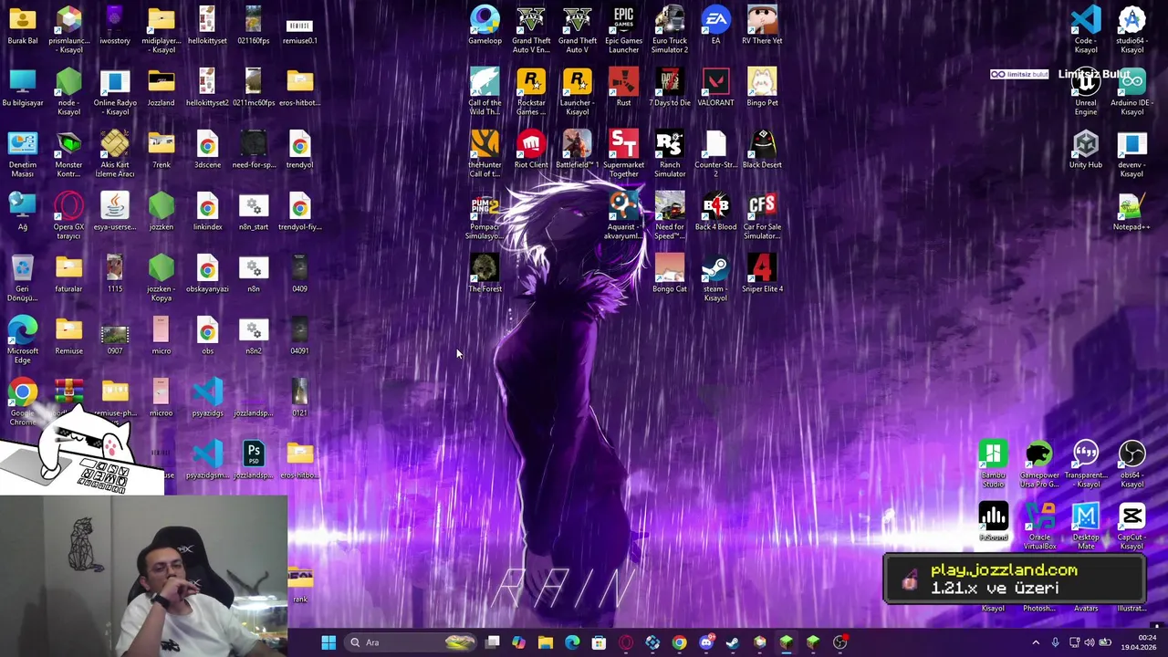Open the Windows Start menu
Screen dimensions: 1168x657
[328, 642]
